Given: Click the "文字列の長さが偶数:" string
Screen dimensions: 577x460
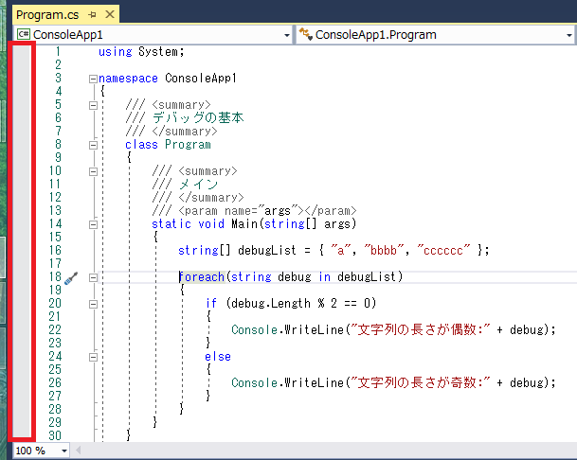Looking at the screenshot, I should click(x=419, y=329).
